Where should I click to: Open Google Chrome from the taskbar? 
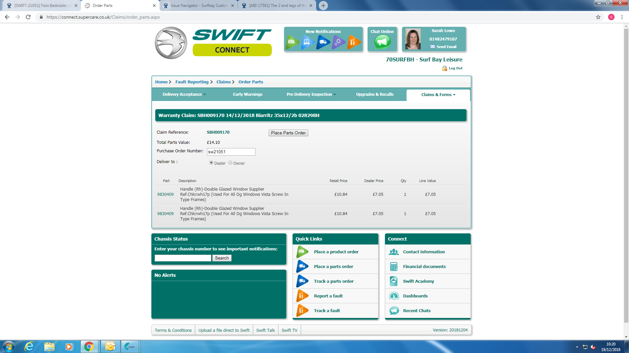click(89, 346)
